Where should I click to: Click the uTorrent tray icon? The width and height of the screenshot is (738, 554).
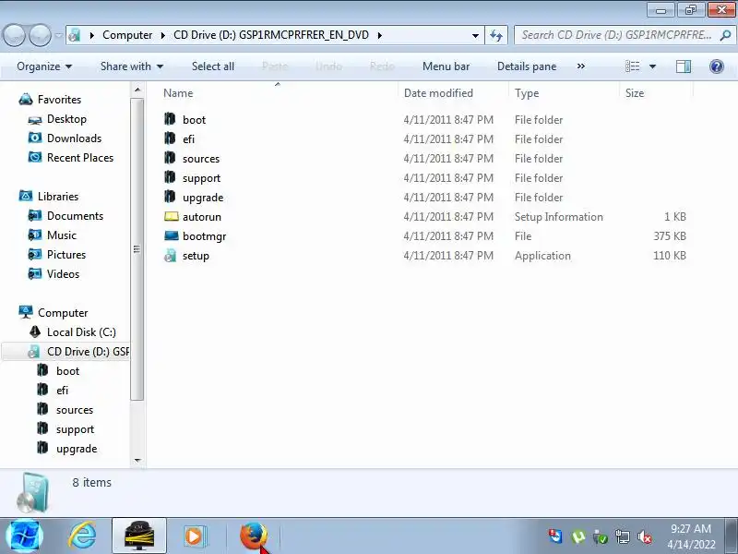[578, 536]
